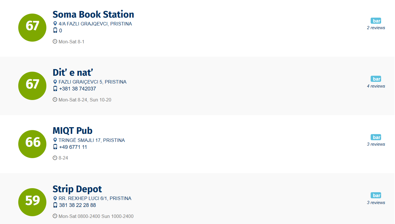395x224 pixels.
Task: Click the bar tag on Soma Book Station
Action: click(x=376, y=21)
